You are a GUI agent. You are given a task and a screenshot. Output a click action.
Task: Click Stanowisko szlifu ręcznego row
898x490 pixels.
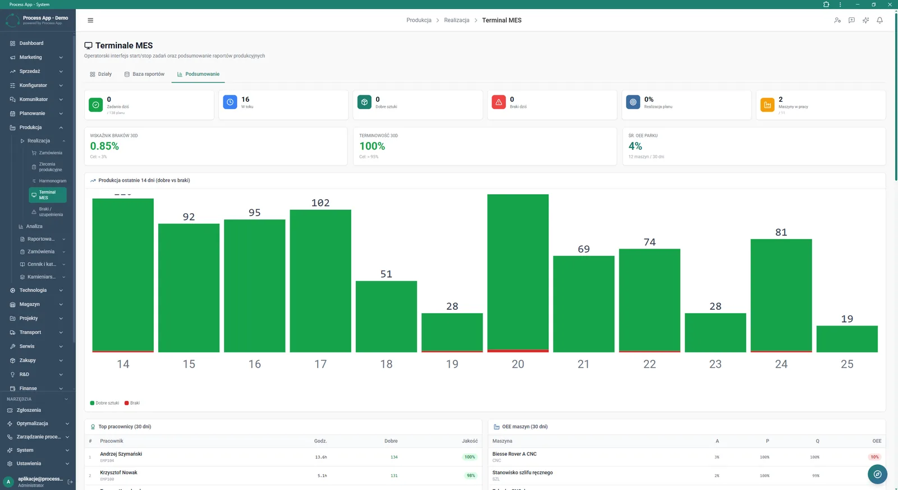point(687,475)
